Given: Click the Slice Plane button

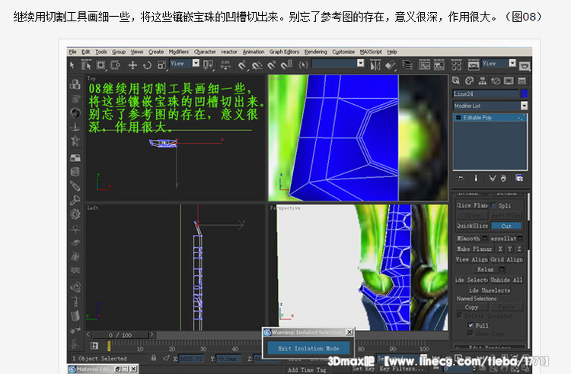Looking at the screenshot, I should 472,205.
